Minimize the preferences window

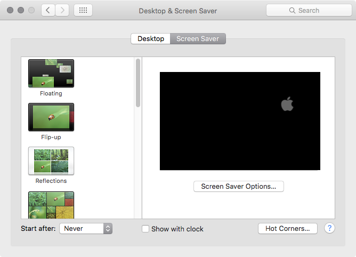point(21,10)
